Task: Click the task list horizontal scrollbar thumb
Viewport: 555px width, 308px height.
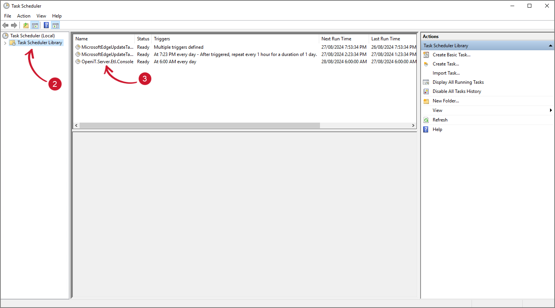Action: (x=200, y=126)
